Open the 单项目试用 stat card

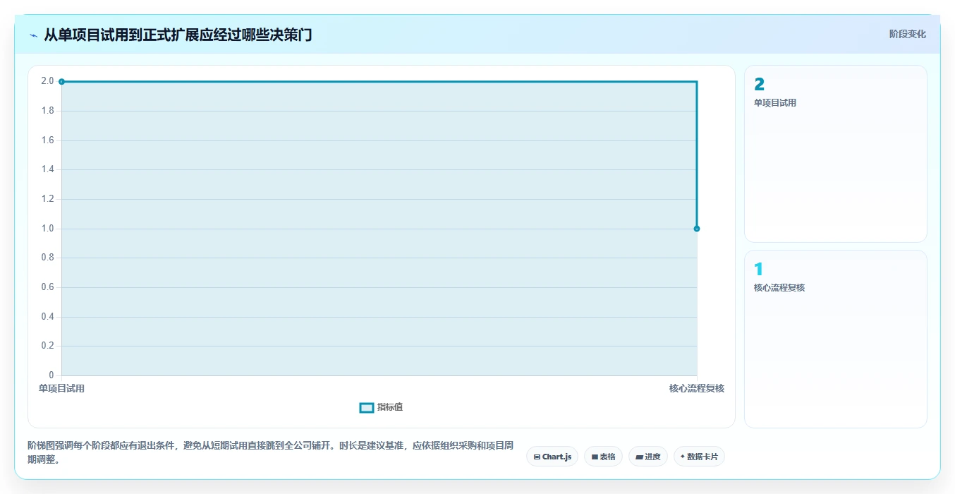pos(836,154)
